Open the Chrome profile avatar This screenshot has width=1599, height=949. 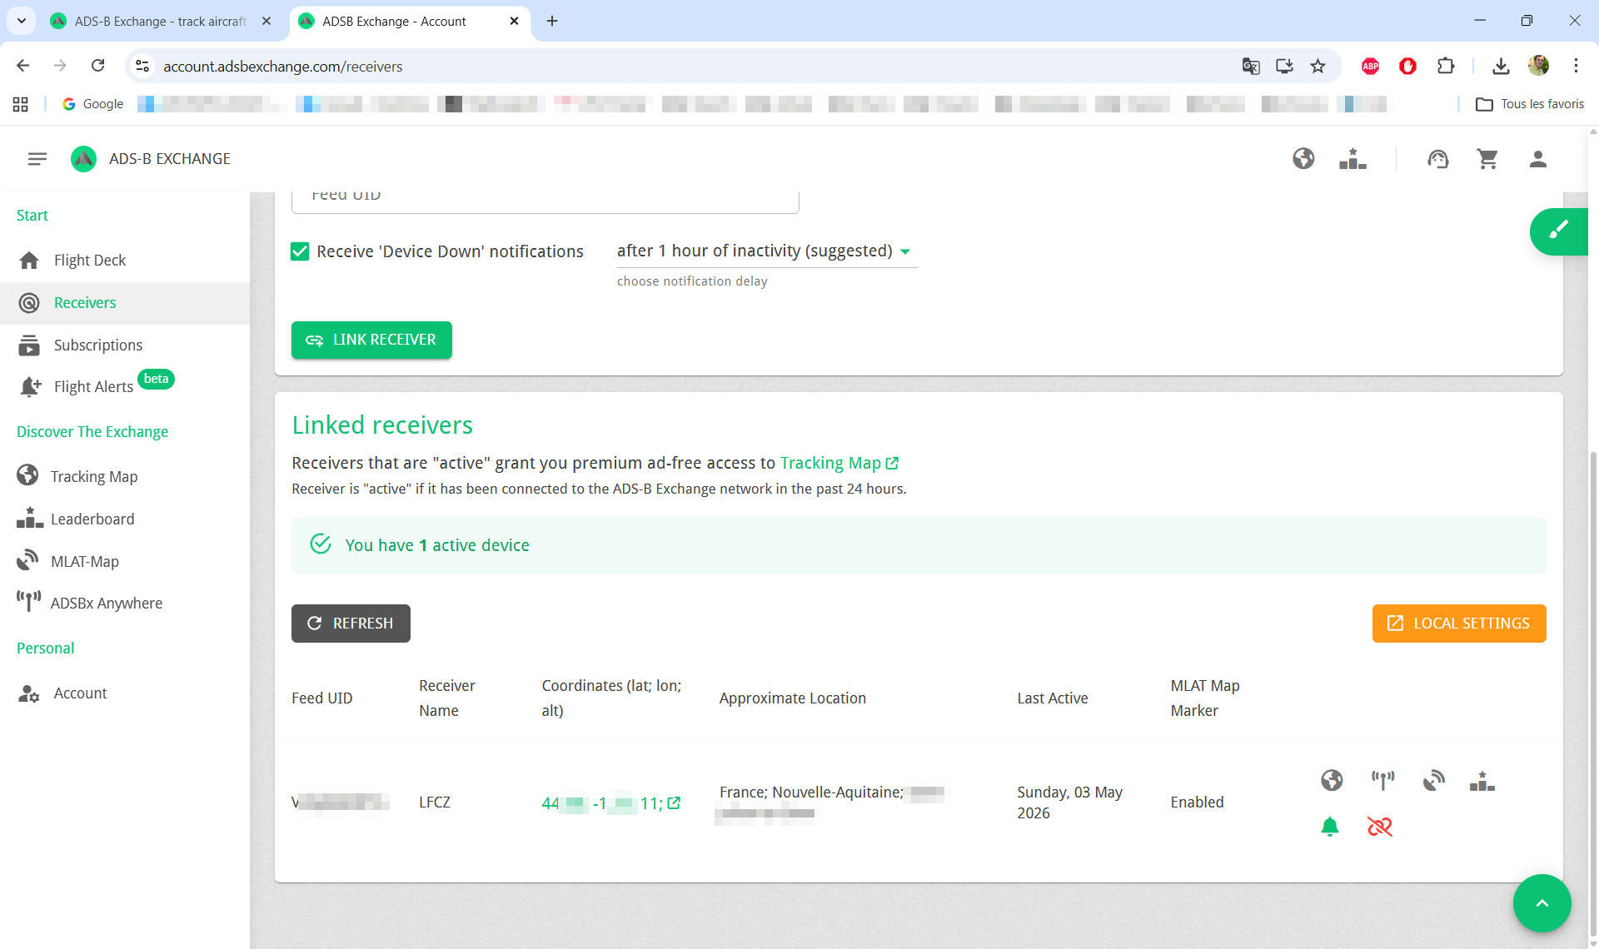pyautogui.click(x=1538, y=66)
